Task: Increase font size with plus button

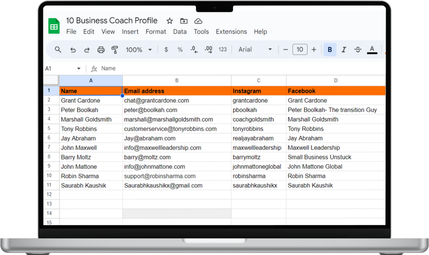Action: (314, 49)
